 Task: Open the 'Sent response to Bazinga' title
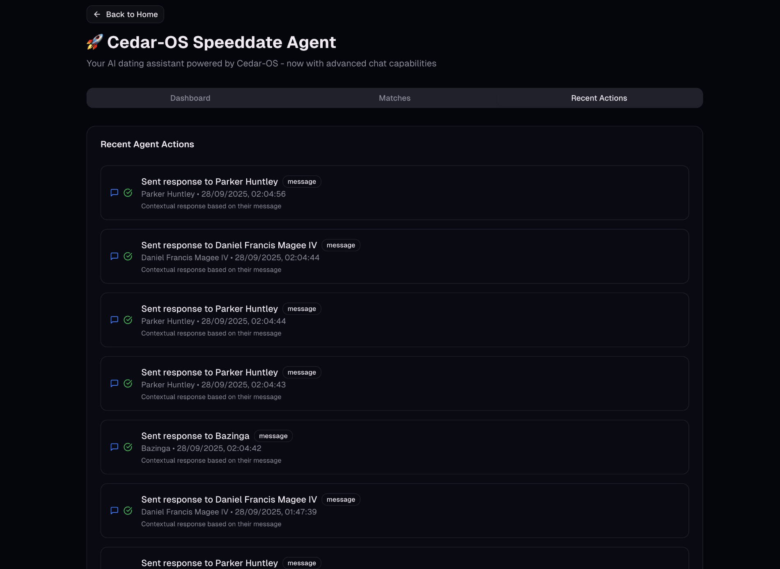(195, 436)
